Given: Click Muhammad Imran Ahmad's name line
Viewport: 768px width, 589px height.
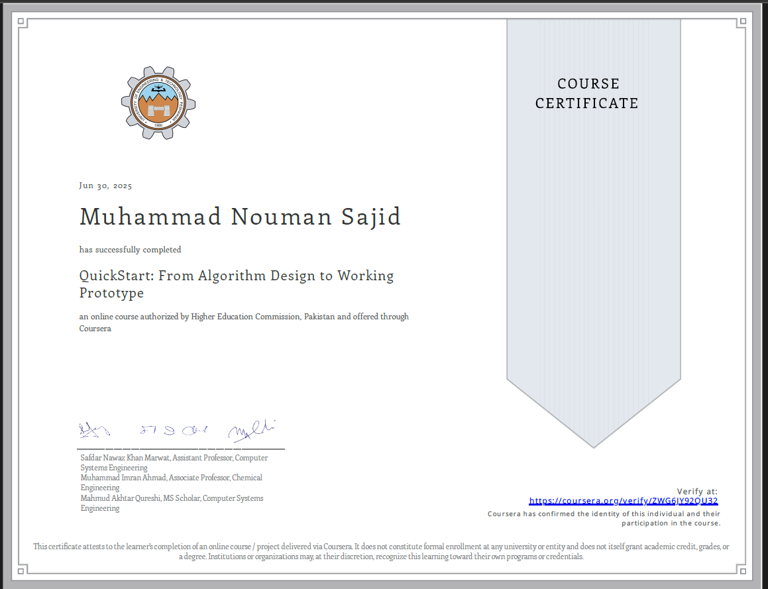Looking at the screenshot, I should [172, 482].
